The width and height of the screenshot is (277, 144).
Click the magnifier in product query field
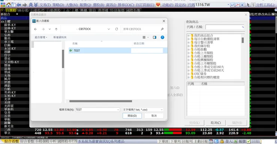coord(243,27)
